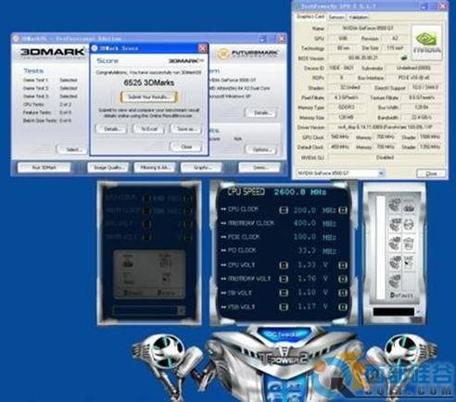
Task: Click Default in the right profile panel
Action: pyautogui.click(x=401, y=295)
